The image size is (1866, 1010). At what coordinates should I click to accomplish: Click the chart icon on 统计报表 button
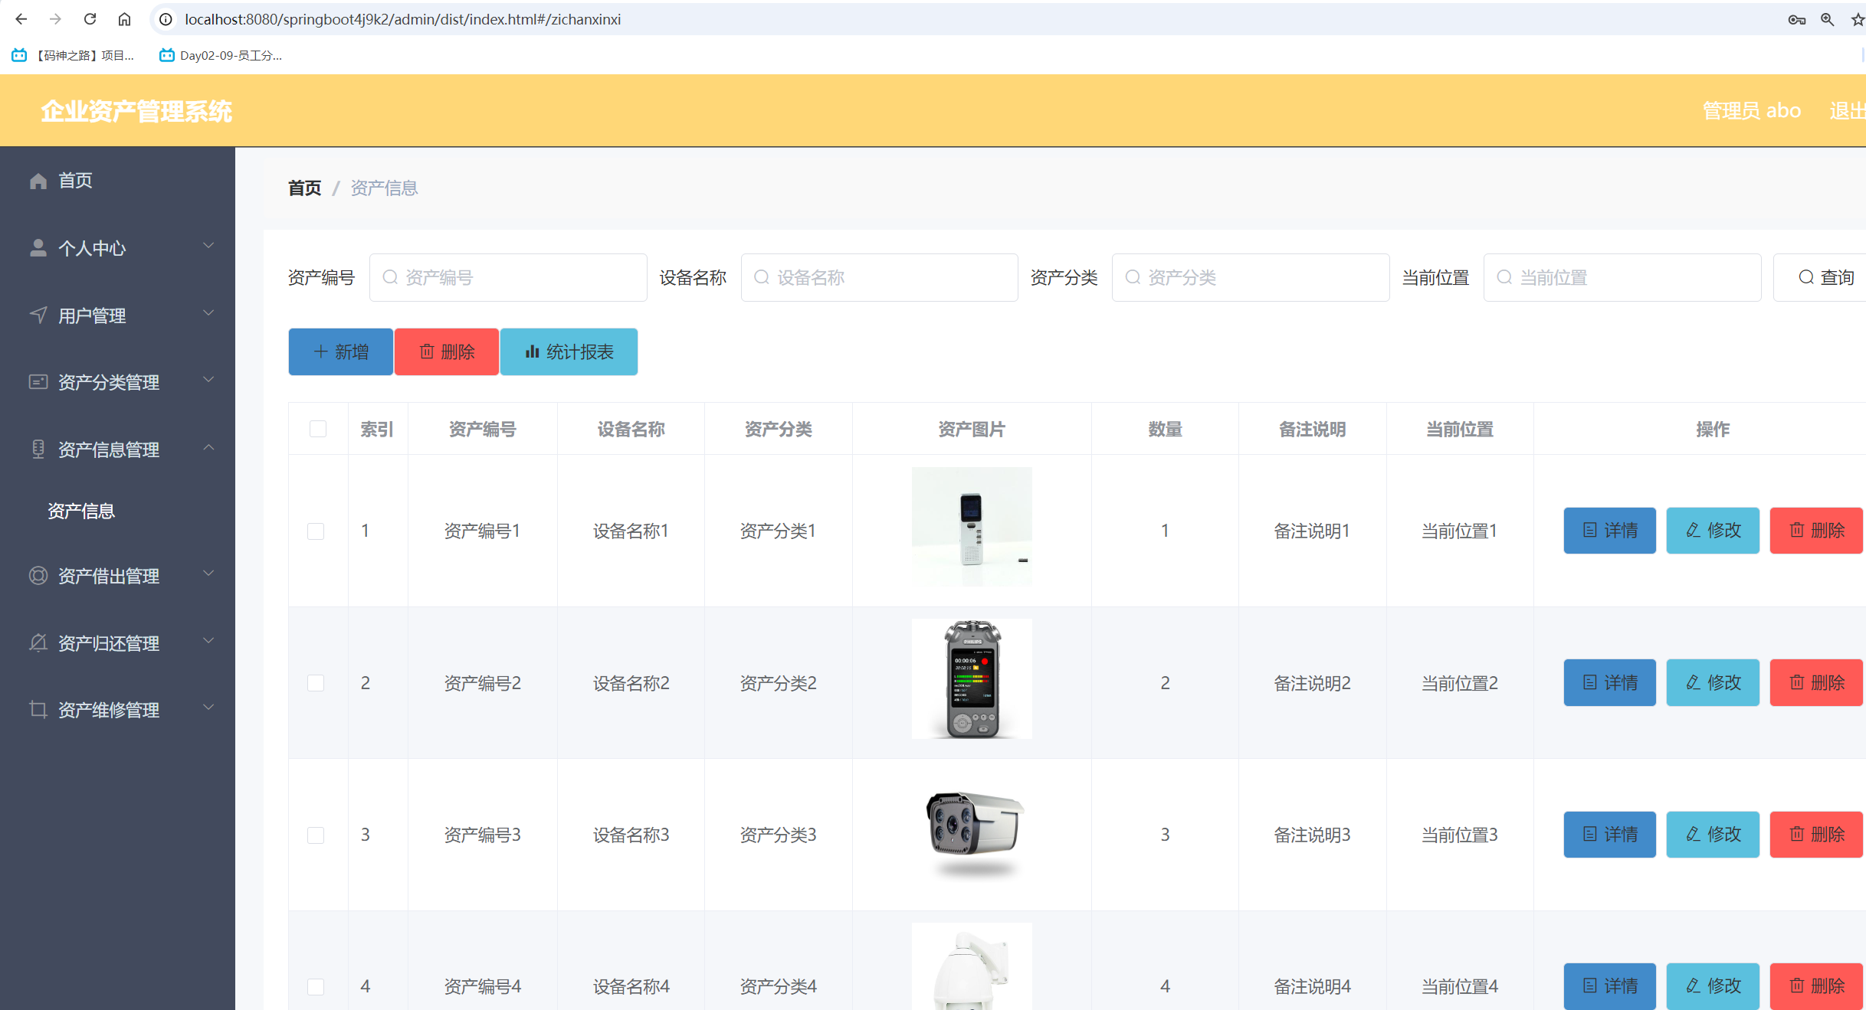pos(533,351)
